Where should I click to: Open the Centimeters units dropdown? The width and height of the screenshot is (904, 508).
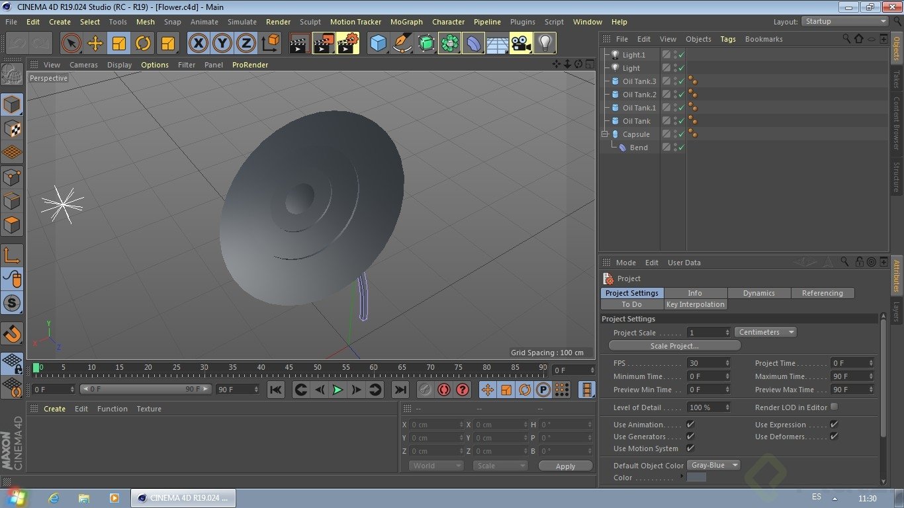pos(765,332)
